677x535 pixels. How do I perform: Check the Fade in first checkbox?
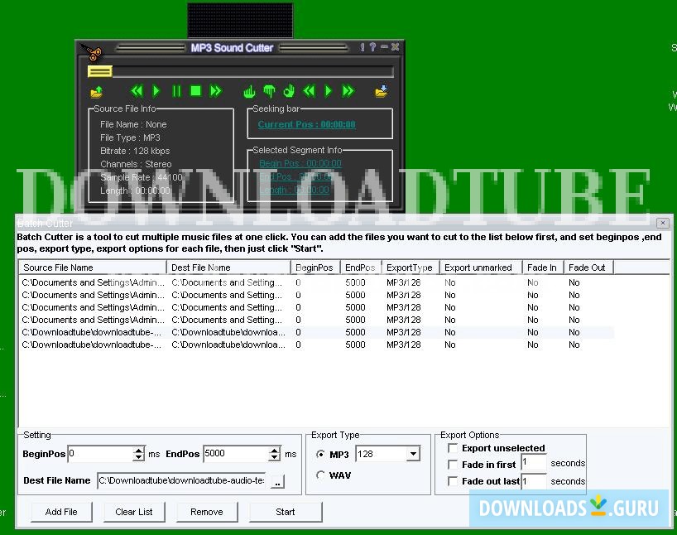coord(453,465)
